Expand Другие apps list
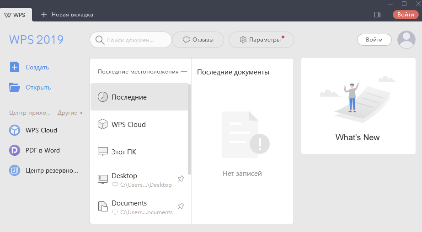422x232 pixels. pos(70,112)
